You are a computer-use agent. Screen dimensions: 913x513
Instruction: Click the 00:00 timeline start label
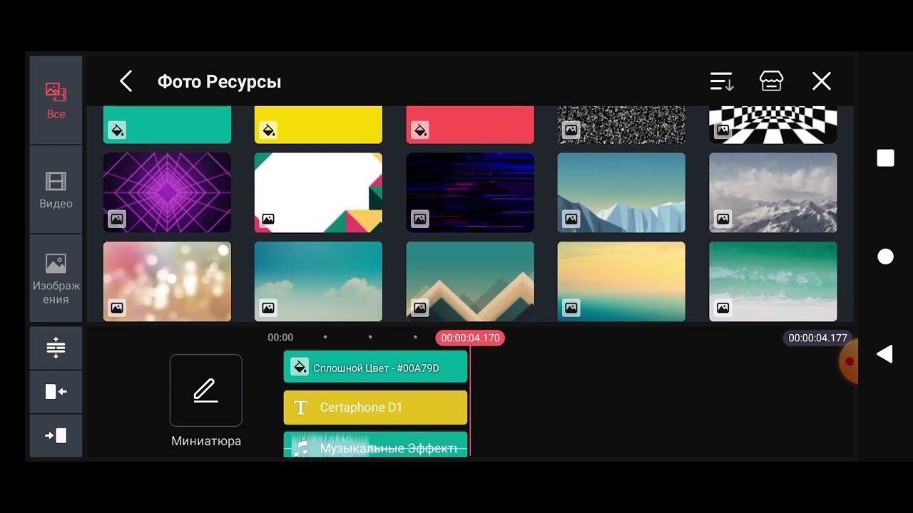point(280,337)
